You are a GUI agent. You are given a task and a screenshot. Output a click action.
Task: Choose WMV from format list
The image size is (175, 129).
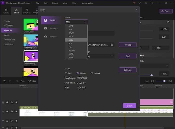click(x=76, y=33)
